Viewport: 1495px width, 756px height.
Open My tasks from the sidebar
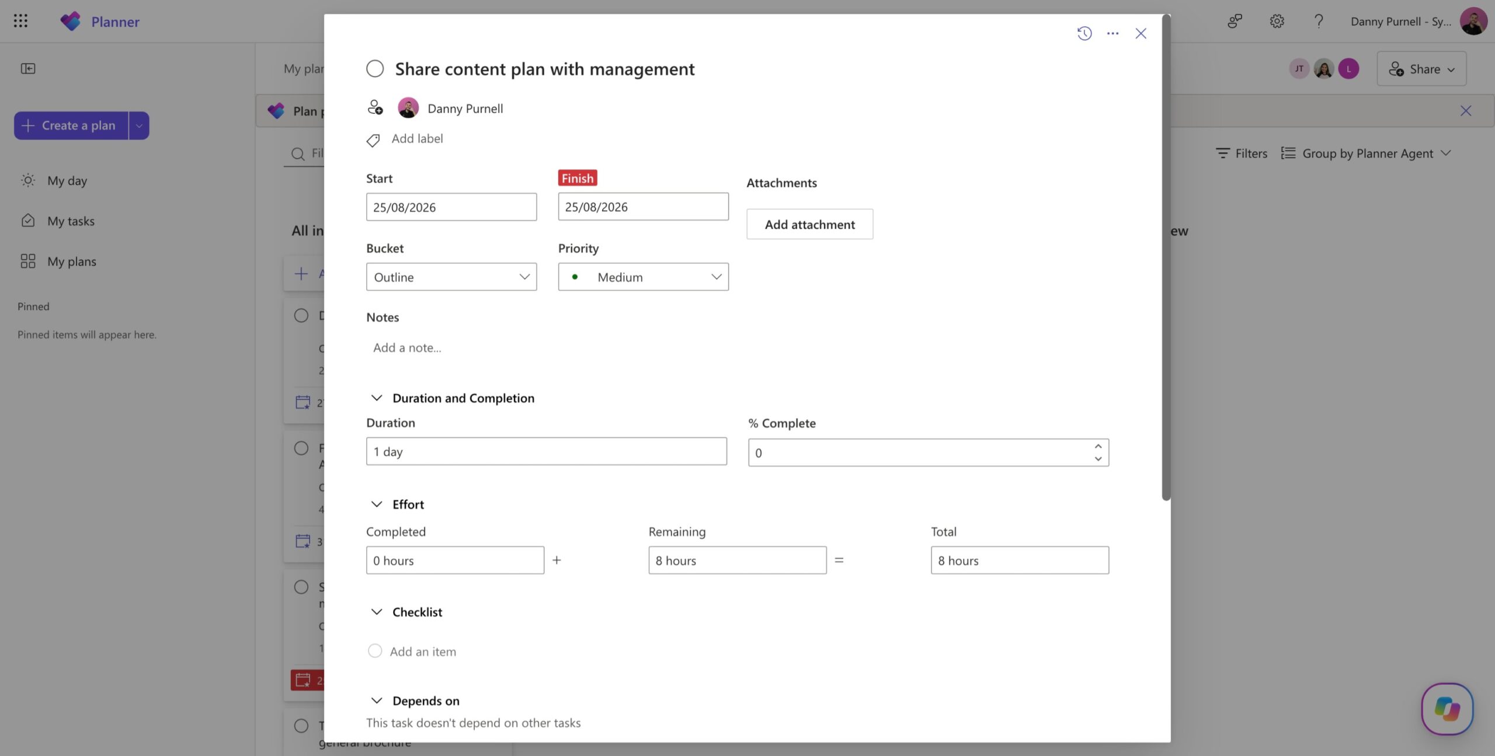tap(58, 221)
